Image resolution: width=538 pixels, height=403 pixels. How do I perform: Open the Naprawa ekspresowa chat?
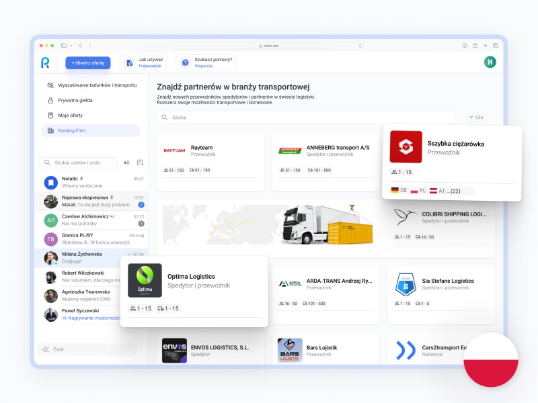pos(91,201)
